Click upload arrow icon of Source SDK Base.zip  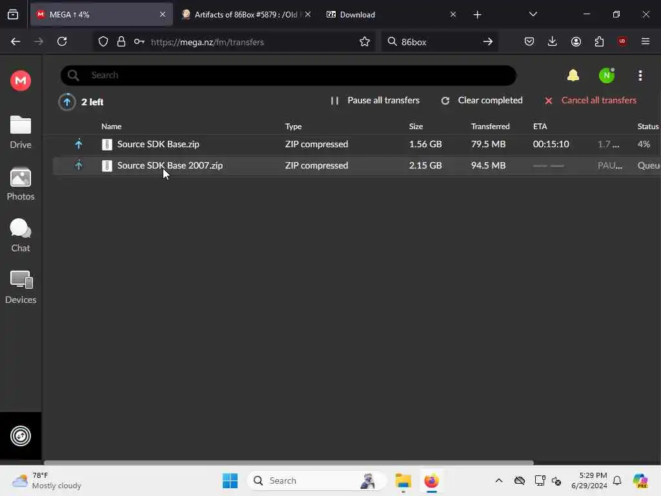pos(78,144)
